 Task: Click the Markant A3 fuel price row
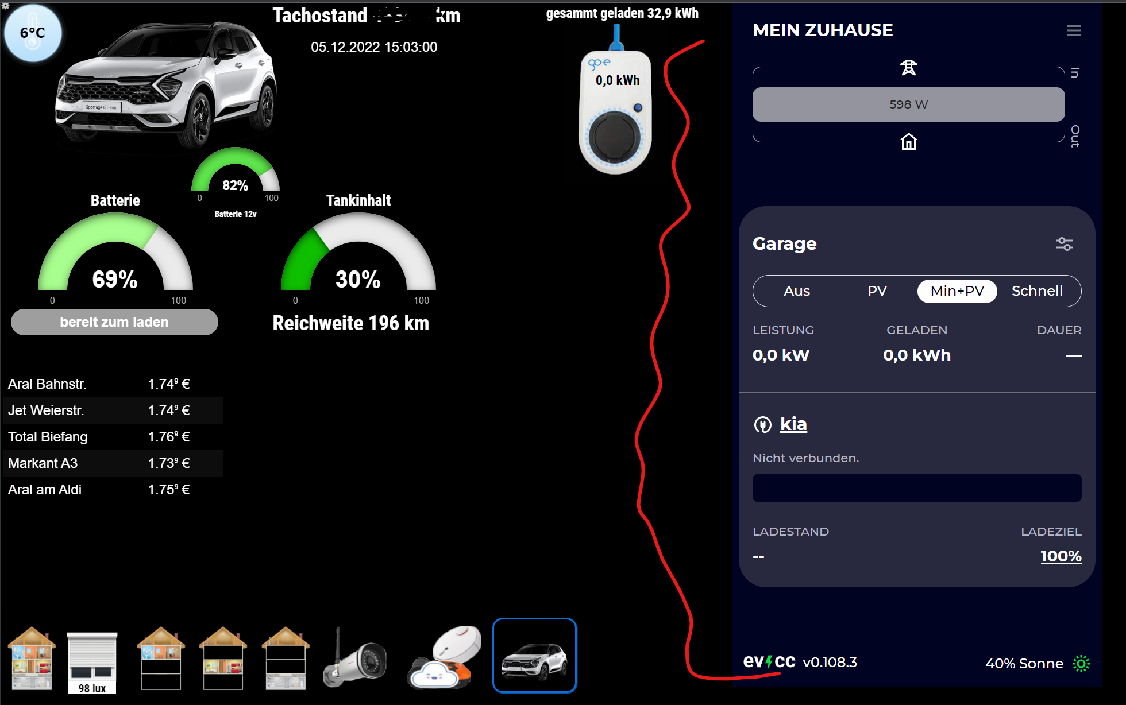(x=113, y=463)
